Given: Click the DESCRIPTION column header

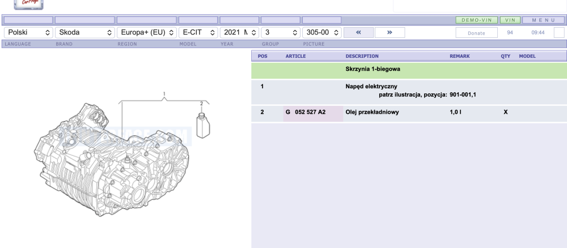Looking at the screenshot, I should pyautogui.click(x=362, y=56).
